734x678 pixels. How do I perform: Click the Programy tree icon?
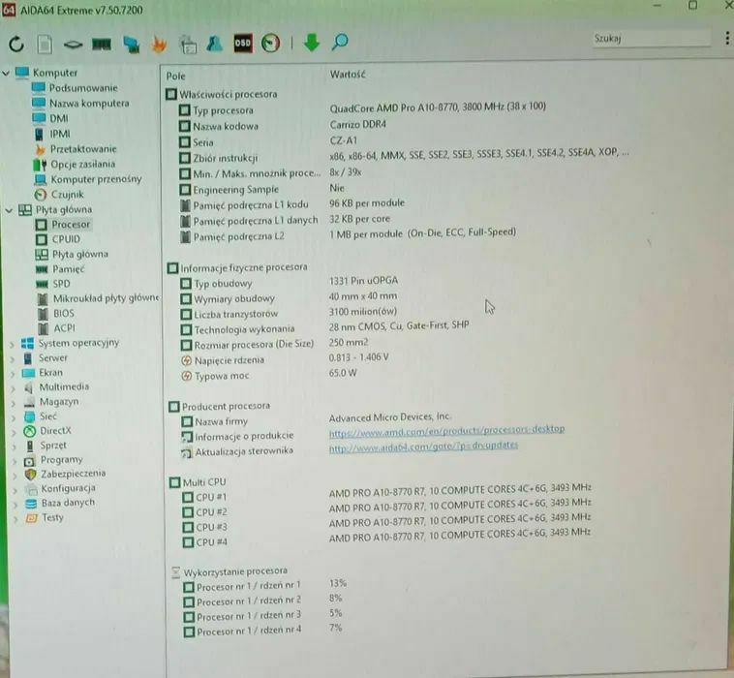(x=29, y=460)
